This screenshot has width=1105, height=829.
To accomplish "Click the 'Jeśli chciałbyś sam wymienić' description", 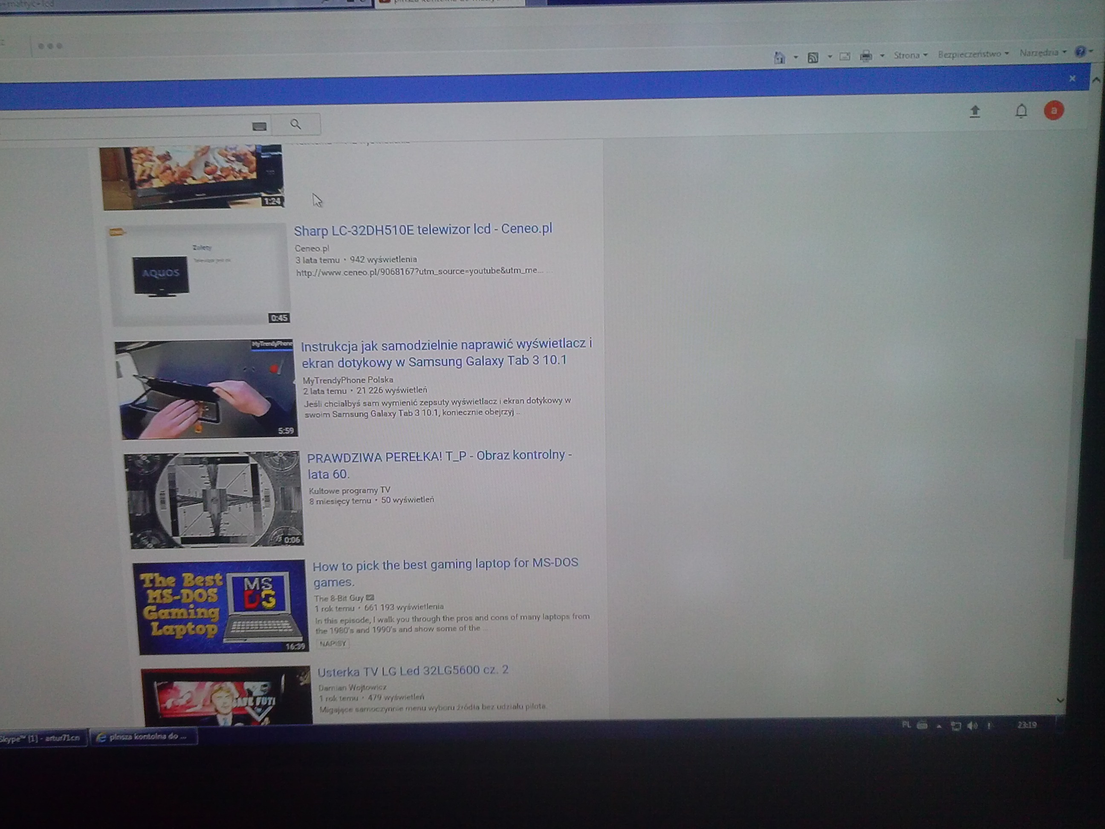I will pyautogui.click(x=437, y=407).
